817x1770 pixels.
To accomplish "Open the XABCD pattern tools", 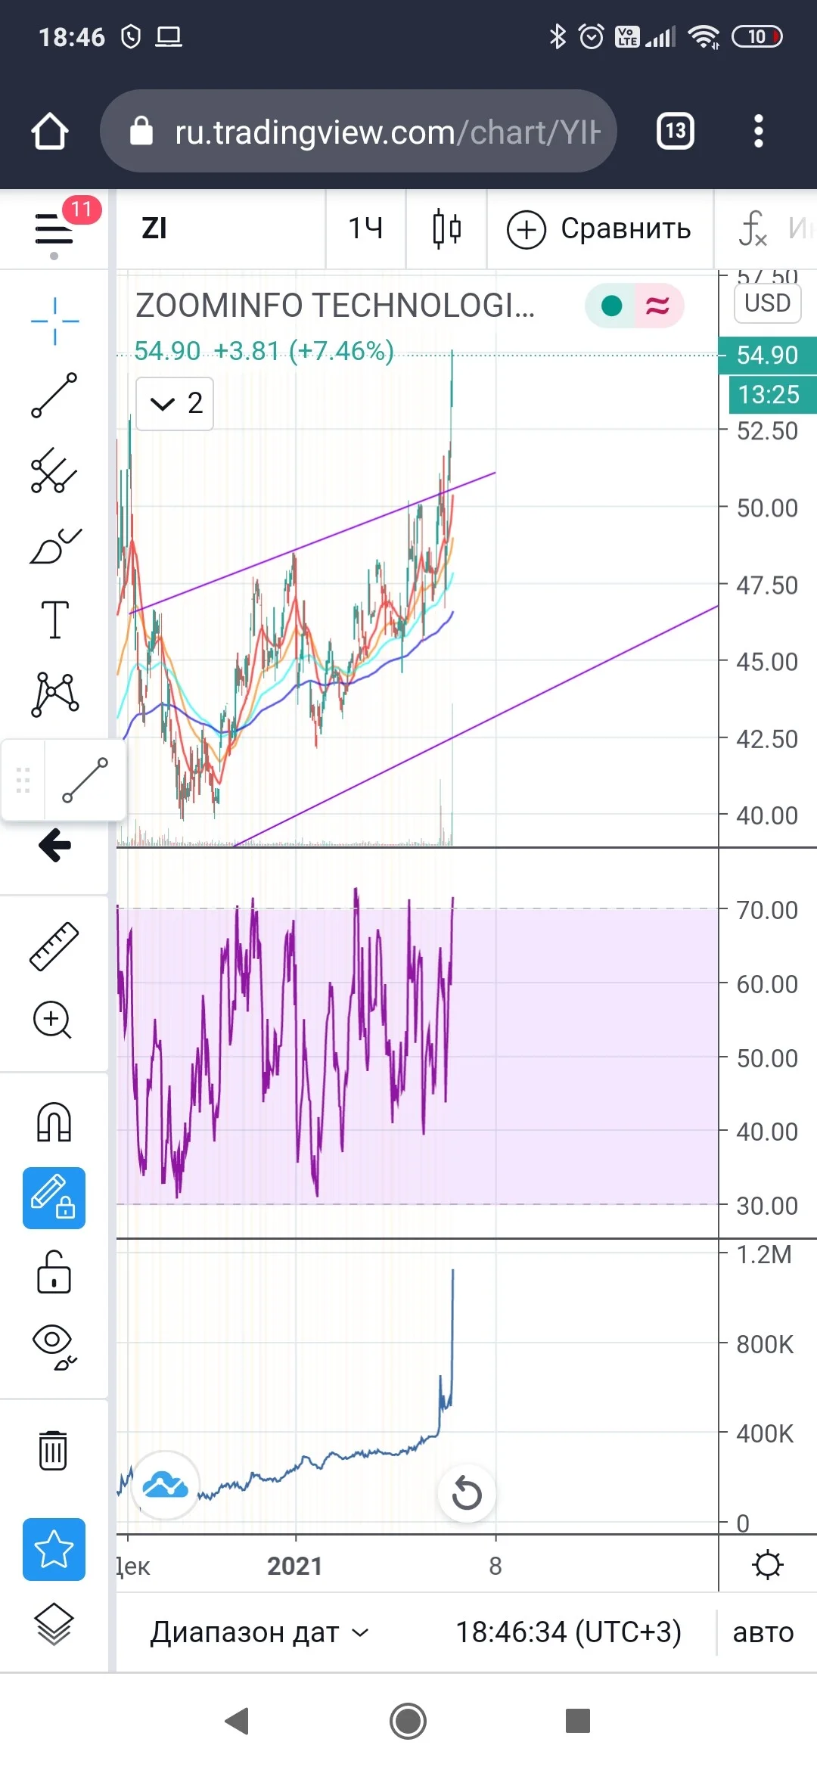I will pyautogui.click(x=54, y=694).
